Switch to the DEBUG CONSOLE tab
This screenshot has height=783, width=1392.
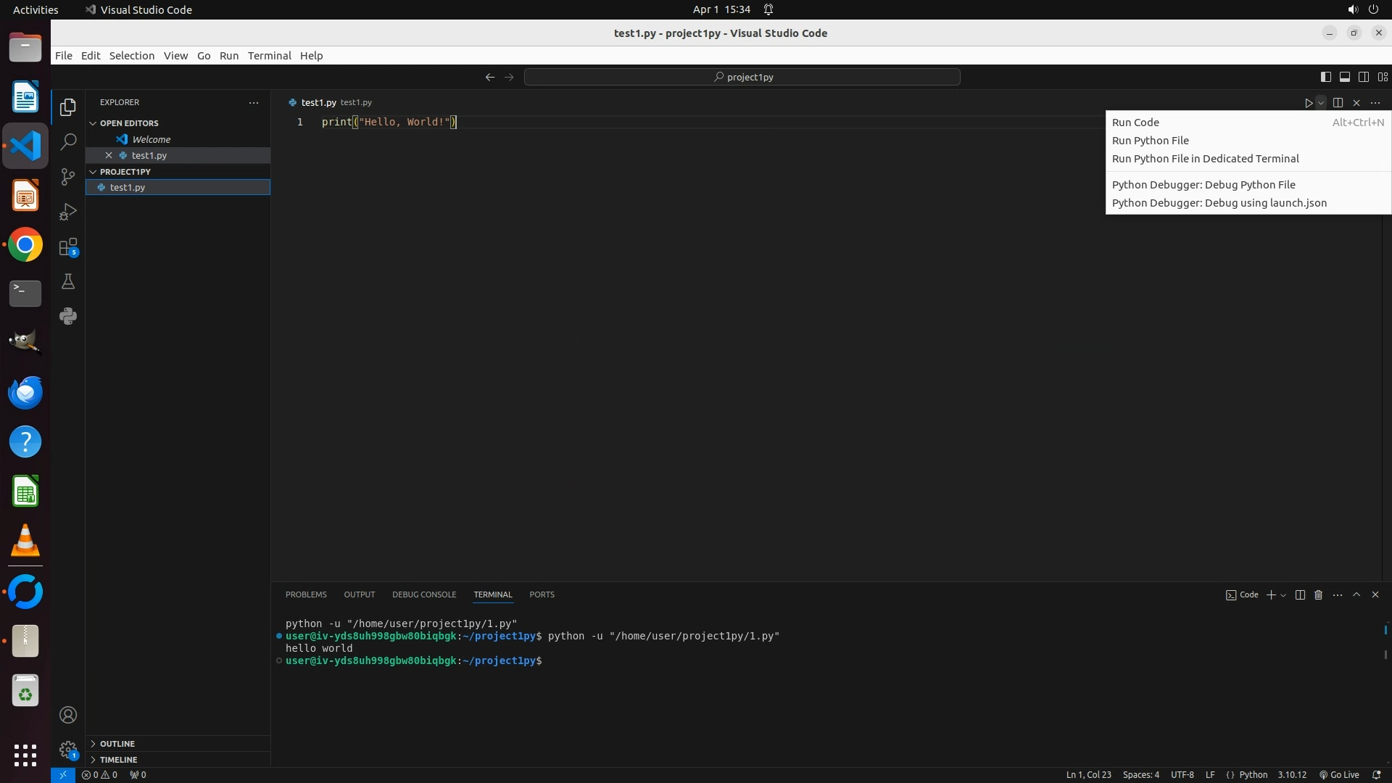click(424, 594)
